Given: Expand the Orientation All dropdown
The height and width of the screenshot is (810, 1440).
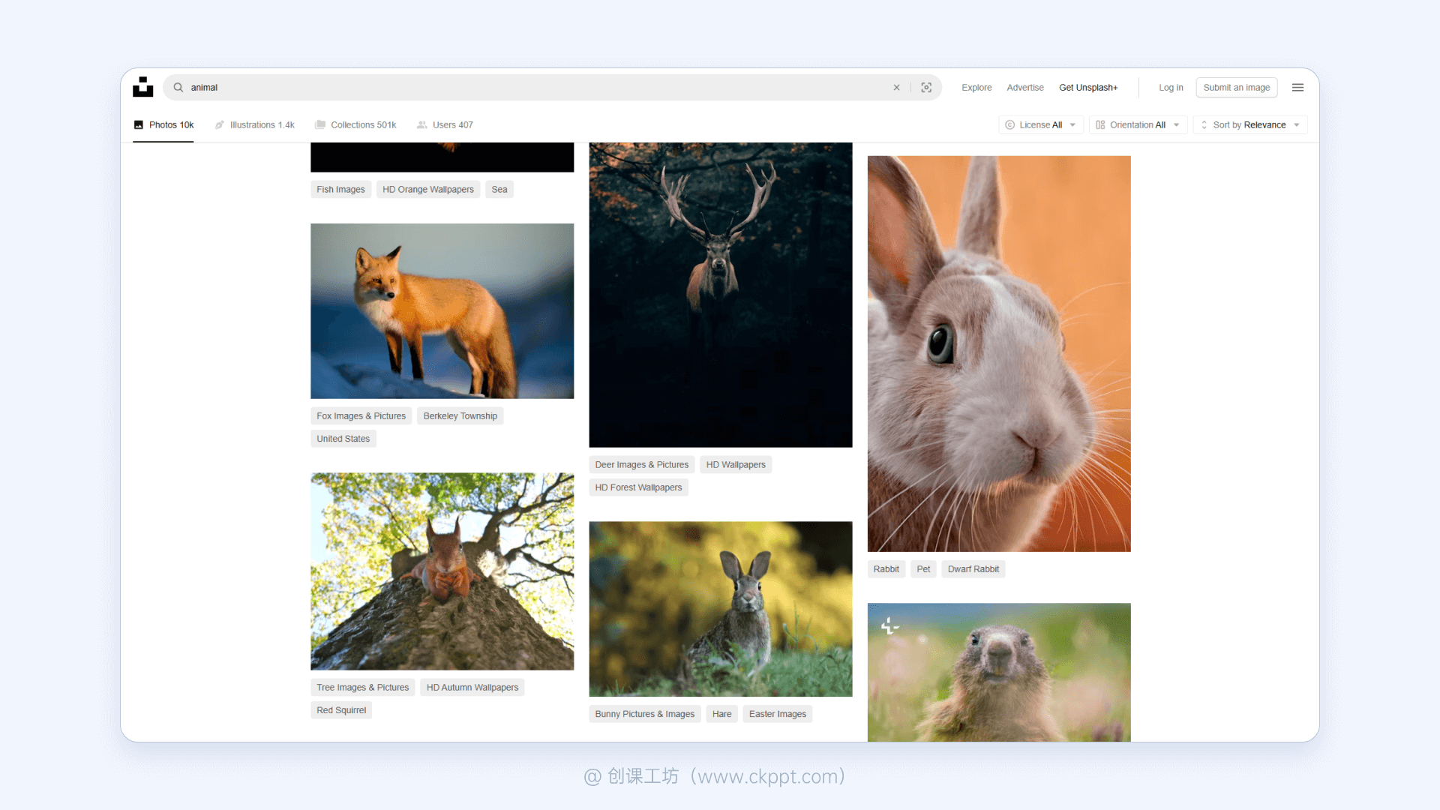Looking at the screenshot, I should tap(1138, 125).
